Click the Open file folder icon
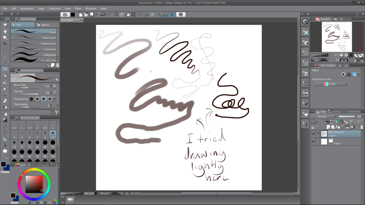Screen dimensions: 365x205 coord(86,14)
